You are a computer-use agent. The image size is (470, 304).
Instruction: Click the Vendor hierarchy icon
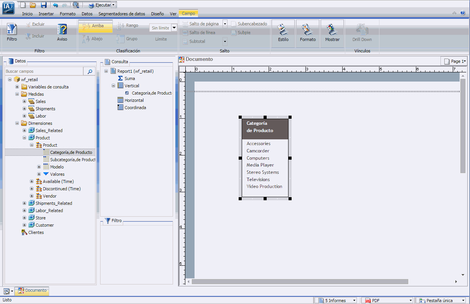[x=38, y=196]
